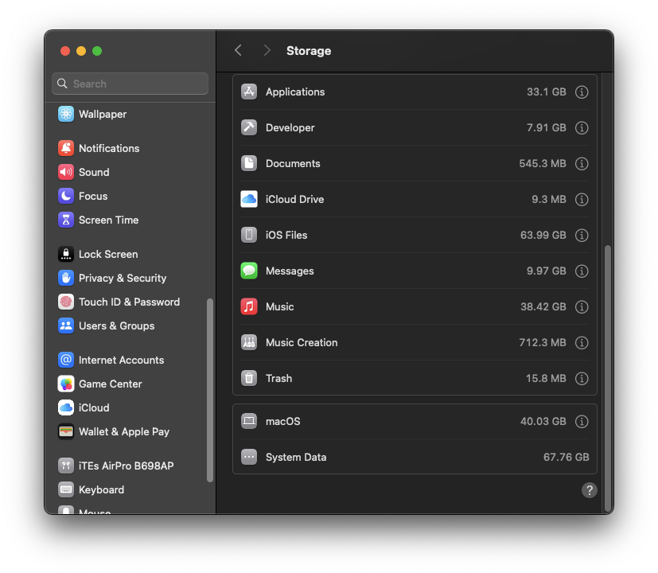This screenshot has width=658, height=573.
Task: Click the info button beside Music
Action: point(582,307)
